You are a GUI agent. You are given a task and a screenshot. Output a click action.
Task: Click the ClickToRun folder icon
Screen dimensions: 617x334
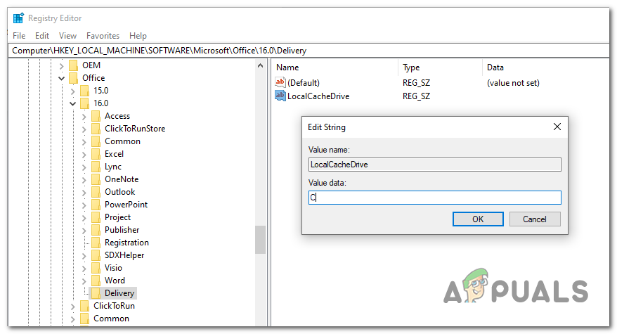click(x=84, y=306)
